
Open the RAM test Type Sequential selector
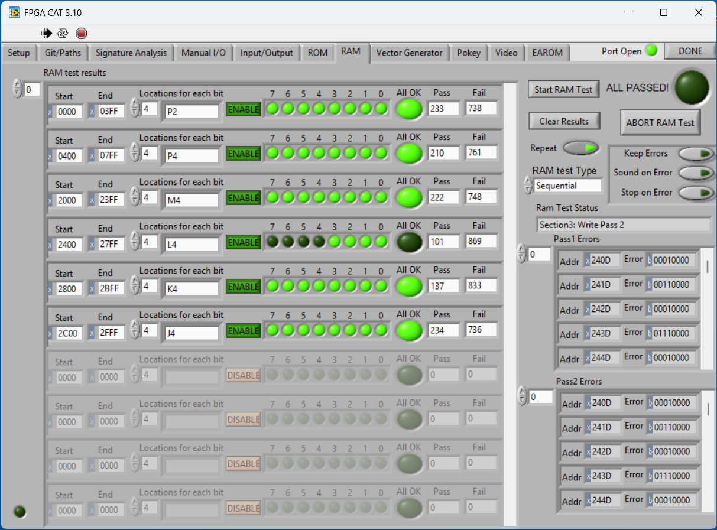point(567,186)
